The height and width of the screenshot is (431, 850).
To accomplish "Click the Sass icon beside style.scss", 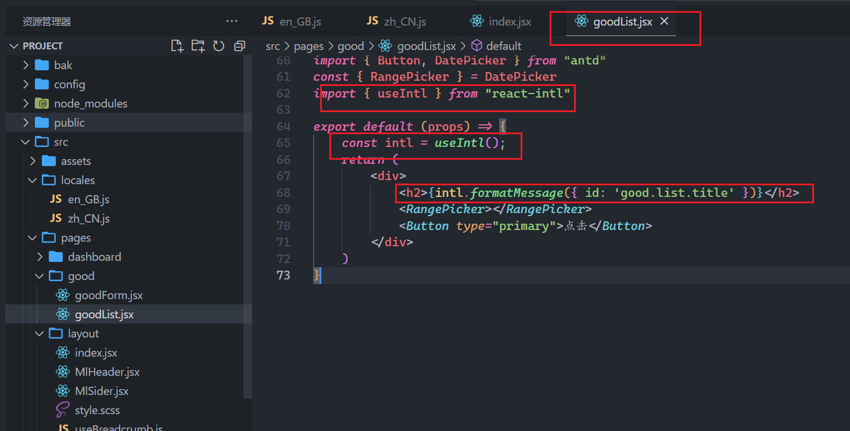I will [63, 410].
